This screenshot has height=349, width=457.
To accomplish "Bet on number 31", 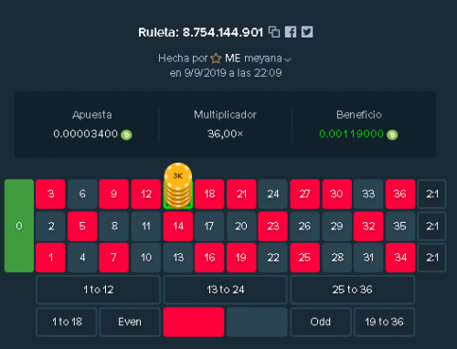I will pos(368,258).
